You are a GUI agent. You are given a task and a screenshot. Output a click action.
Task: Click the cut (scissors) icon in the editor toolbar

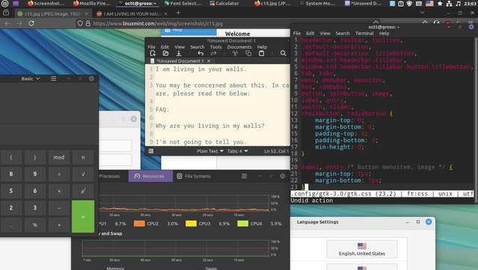pyautogui.click(x=235, y=53)
